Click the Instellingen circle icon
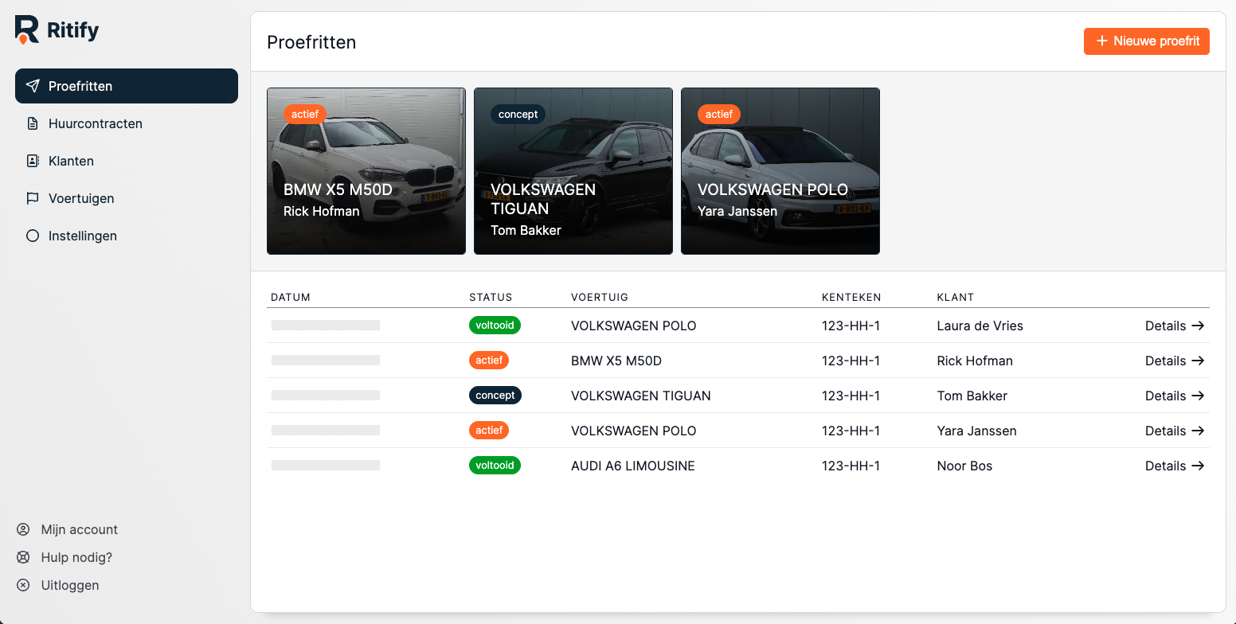Viewport: 1236px width, 624px height. coord(33,236)
